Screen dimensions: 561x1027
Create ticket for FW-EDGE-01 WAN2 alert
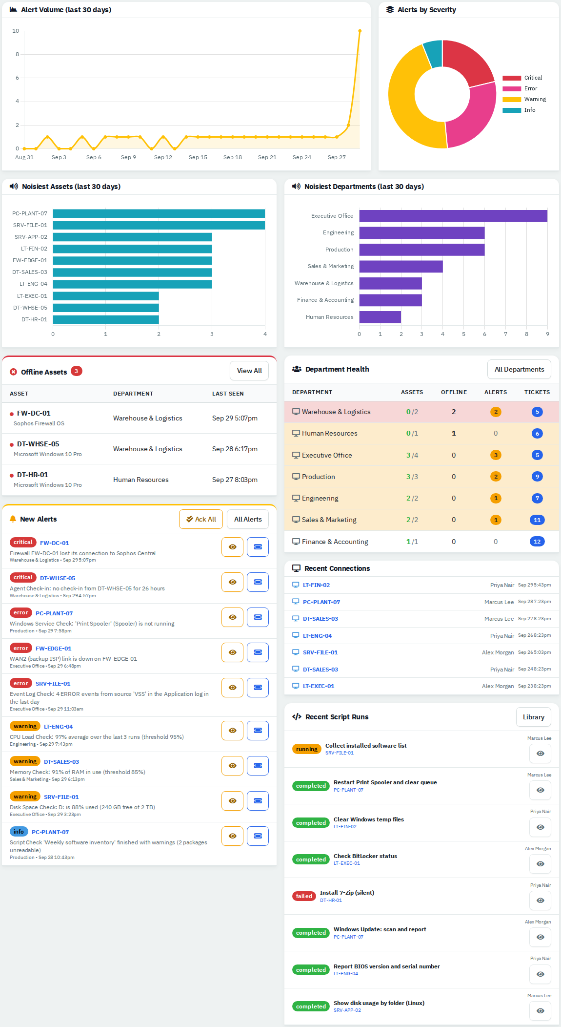tap(258, 652)
